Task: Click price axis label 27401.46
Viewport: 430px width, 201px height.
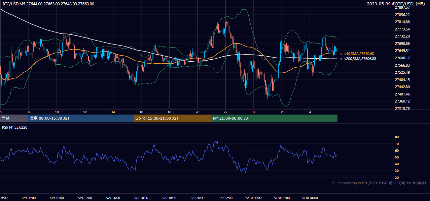Action: [x=402, y=94]
